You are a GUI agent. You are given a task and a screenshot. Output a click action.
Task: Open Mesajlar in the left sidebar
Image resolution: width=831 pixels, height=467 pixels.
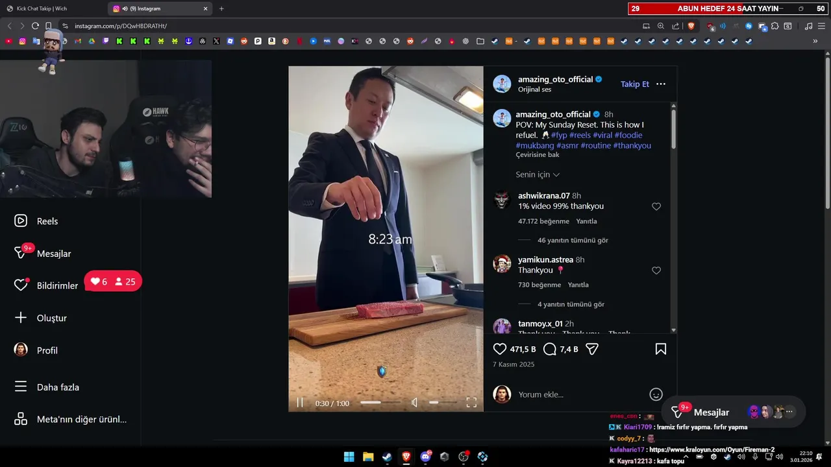click(43, 254)
